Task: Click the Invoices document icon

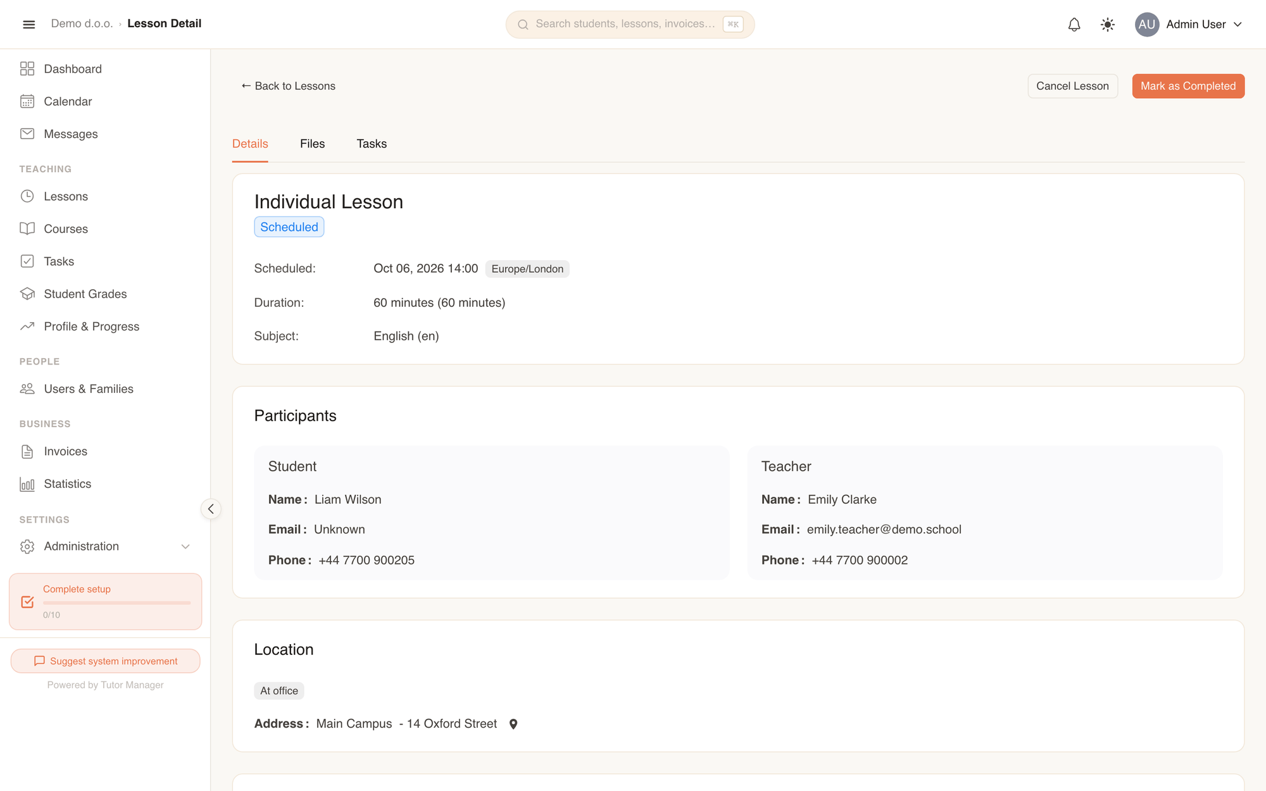Action: [x=27, y=451]
